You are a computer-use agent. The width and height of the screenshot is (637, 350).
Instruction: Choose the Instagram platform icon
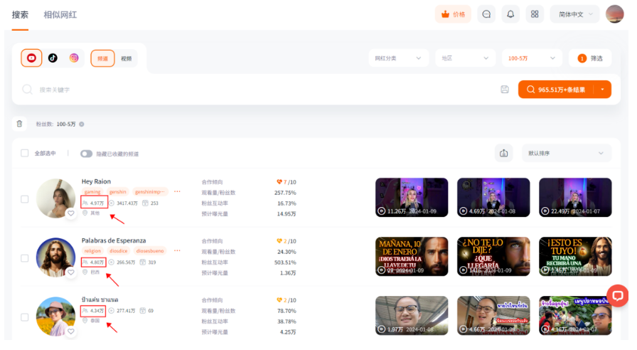pyautogui.click(x=74, y=58)
